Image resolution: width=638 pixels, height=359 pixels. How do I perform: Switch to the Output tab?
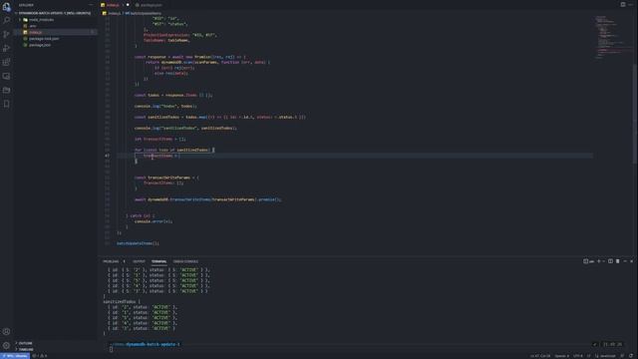pos(139,261)
